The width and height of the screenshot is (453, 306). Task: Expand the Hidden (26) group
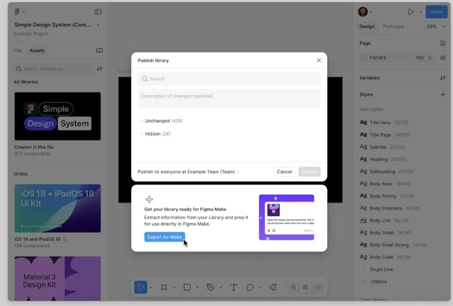click(142, 134)
